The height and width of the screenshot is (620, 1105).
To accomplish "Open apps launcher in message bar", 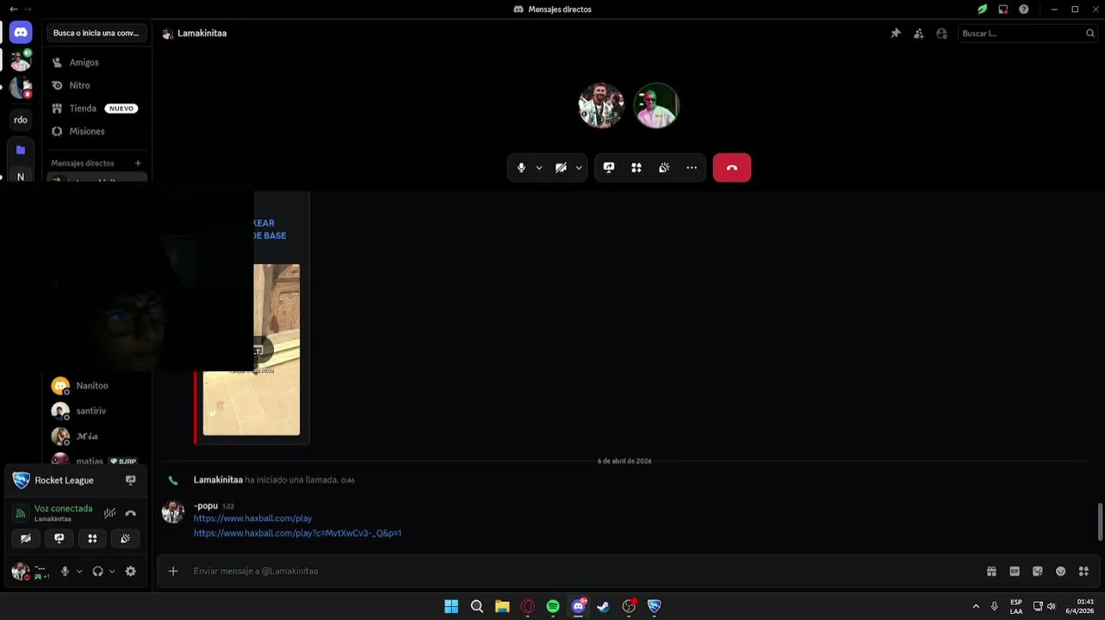I will pyautogui.click(x=1083, y=571).
